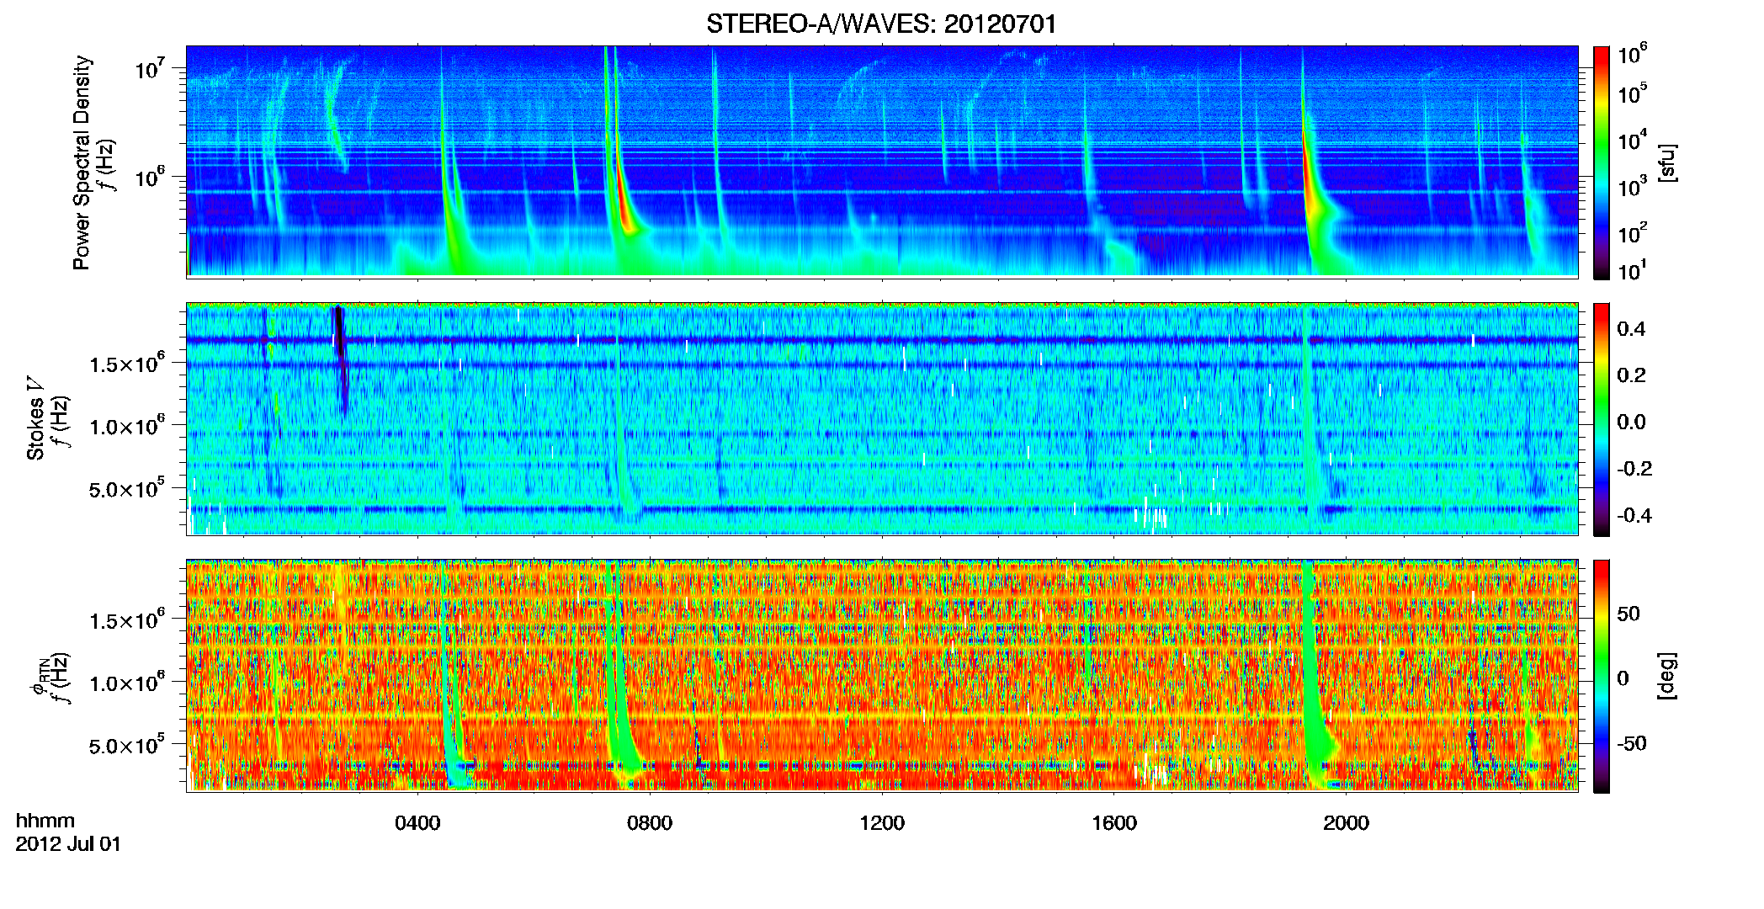Click the -0.2 label on Stokes V color bar
The height and width of the screenshot is (909, 1764).
point(1634,468)
